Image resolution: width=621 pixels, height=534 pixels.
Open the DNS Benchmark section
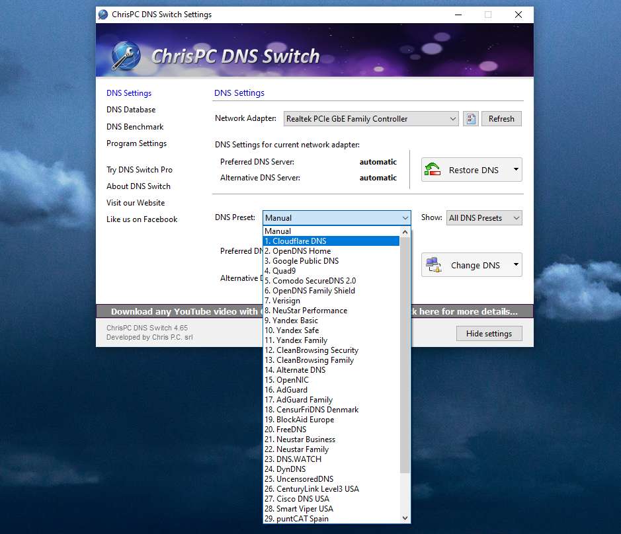coord(135,127)
